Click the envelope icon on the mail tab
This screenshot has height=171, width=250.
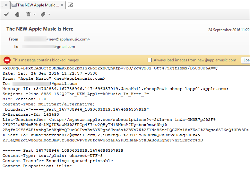coord(14,5)
